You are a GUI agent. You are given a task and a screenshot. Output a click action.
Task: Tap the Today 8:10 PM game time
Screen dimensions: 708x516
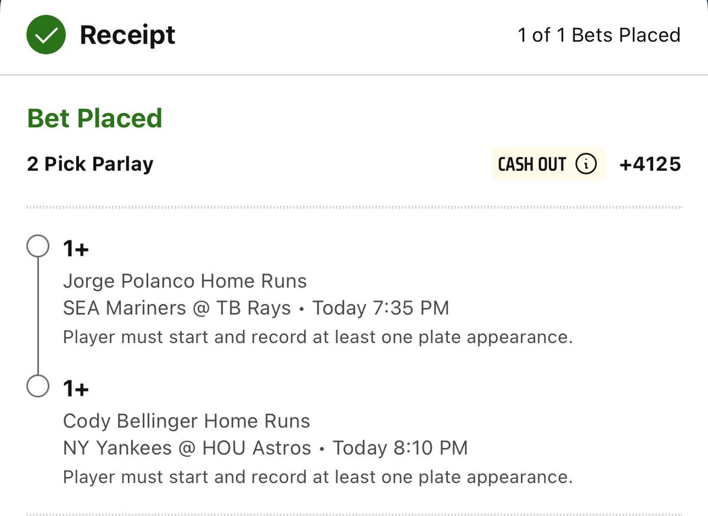[x=400, y=448]
